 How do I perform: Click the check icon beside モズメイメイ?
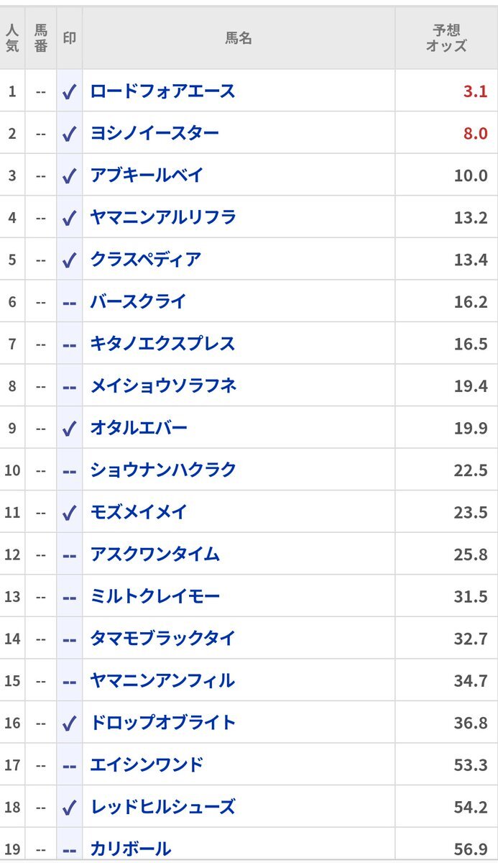point(69,513)
